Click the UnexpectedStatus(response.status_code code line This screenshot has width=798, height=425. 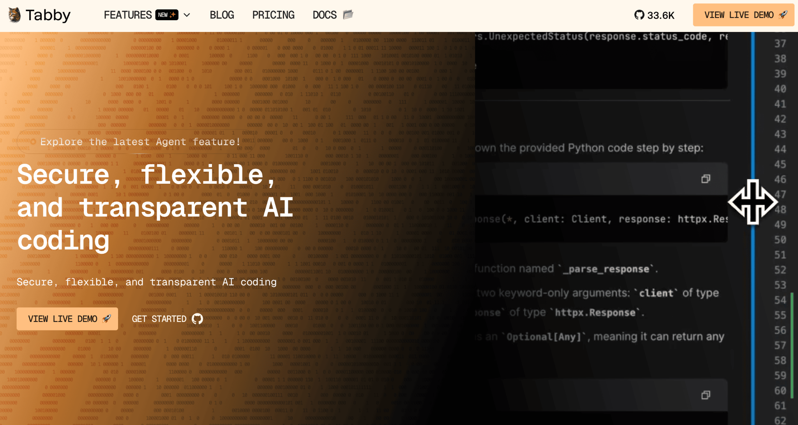(x=601, y=37)
